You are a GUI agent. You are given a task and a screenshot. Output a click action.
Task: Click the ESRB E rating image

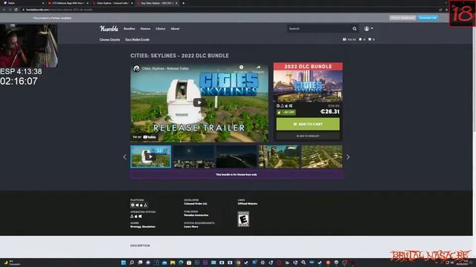pyautogui.click(x=243, y=219)
